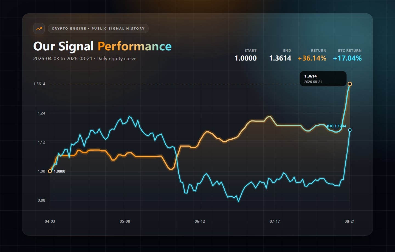This screenshot has width=395, height=252.
Task: Click the START value 1.0000
Action: click(246, 58)
